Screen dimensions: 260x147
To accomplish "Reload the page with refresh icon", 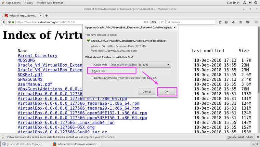I will click(x=162, y=22).
